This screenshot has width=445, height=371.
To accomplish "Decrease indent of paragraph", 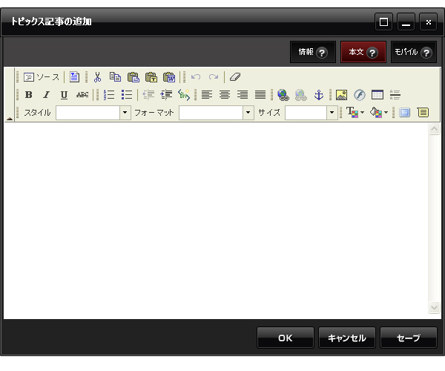I will 148,95.
